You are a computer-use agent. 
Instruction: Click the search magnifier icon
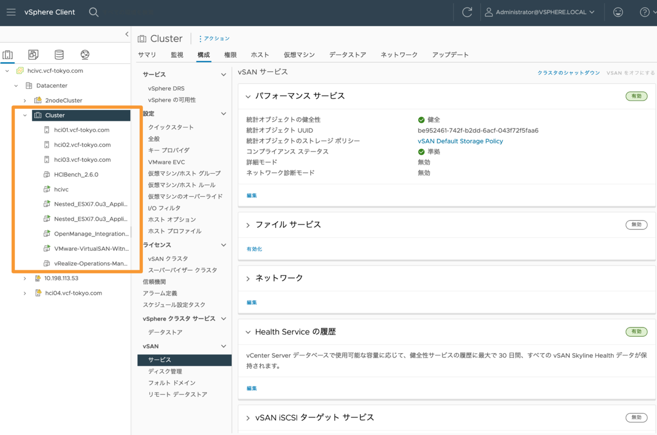tap(94, 12)
